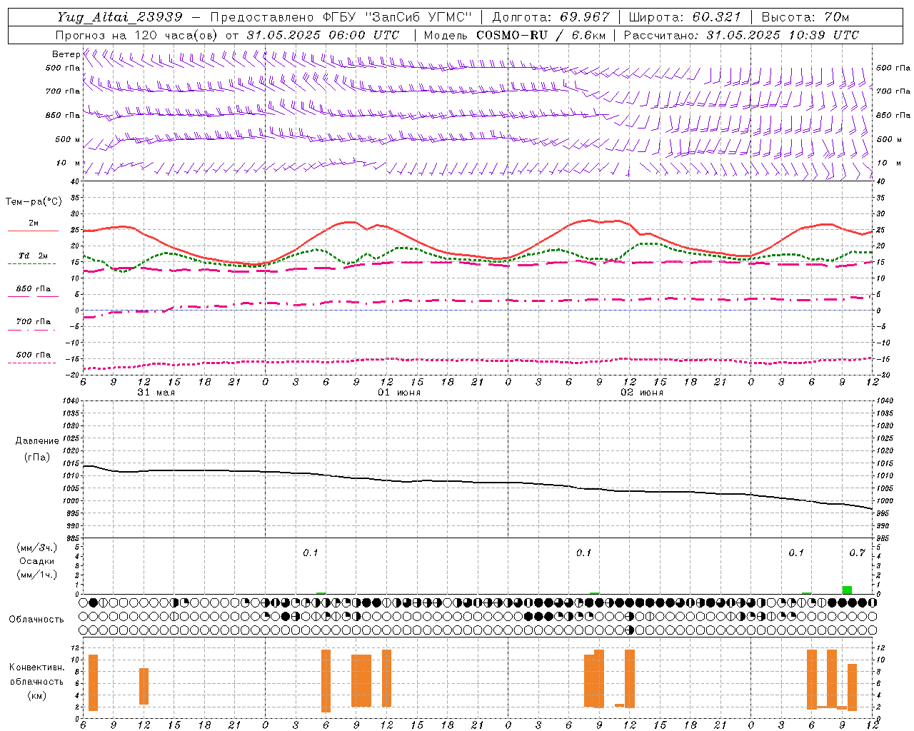Click the 01 июня date label

[399, 393]
